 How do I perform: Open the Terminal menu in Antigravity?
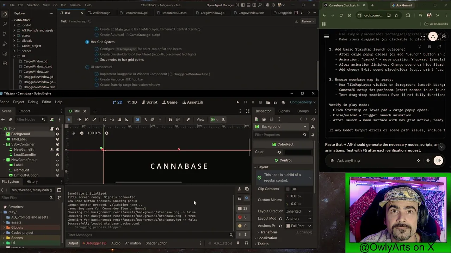pos(75,5)
